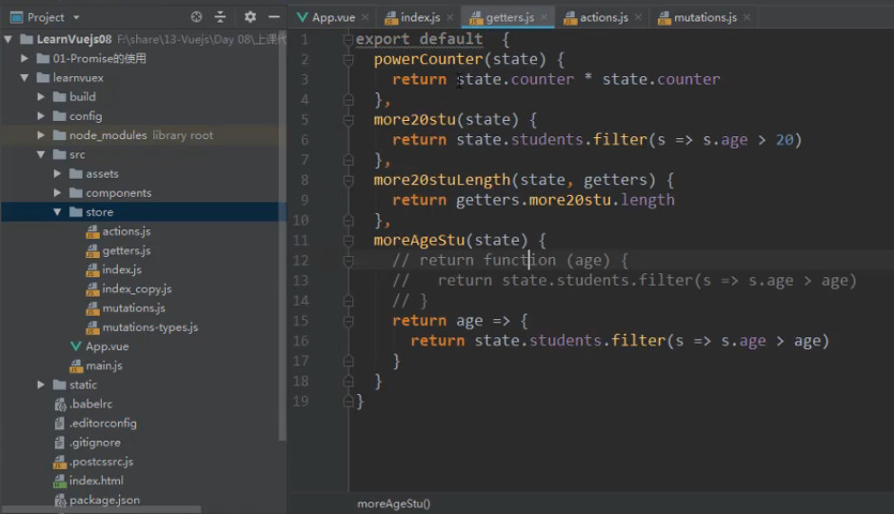
Task: Click the number 20 in line 6
Action: pyautogui.click(x=784, y=140)
